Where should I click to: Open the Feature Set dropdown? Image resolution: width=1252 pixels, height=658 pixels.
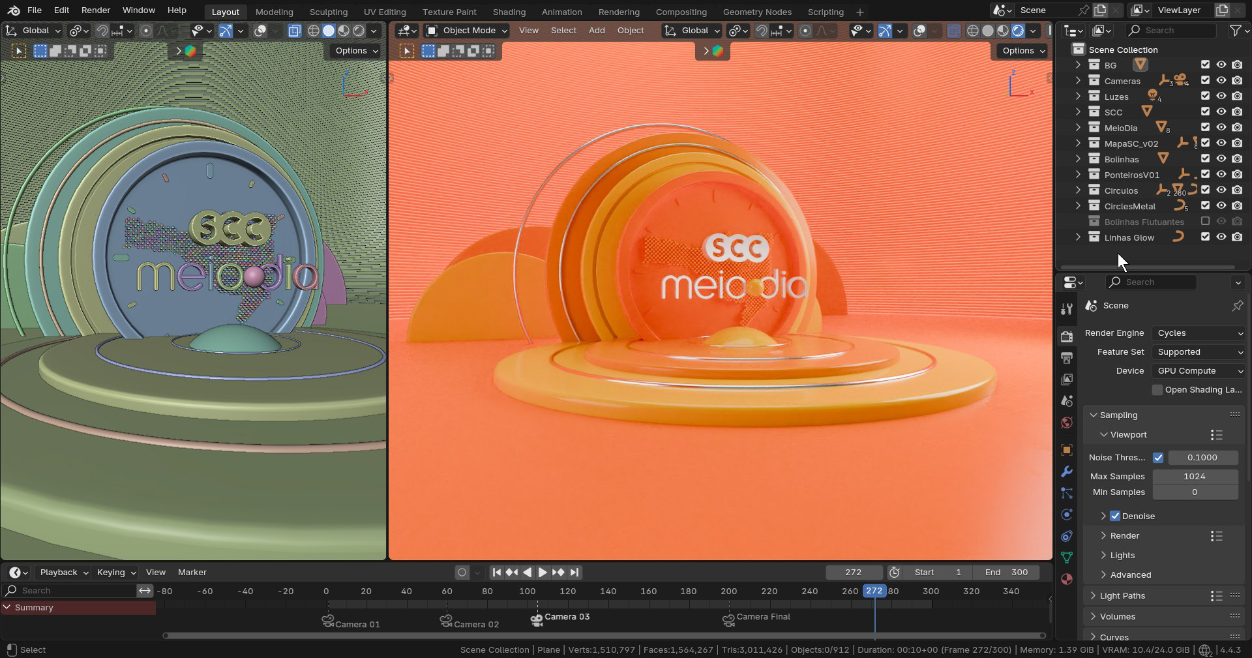pyautogui.click(x=1199, y=352)
